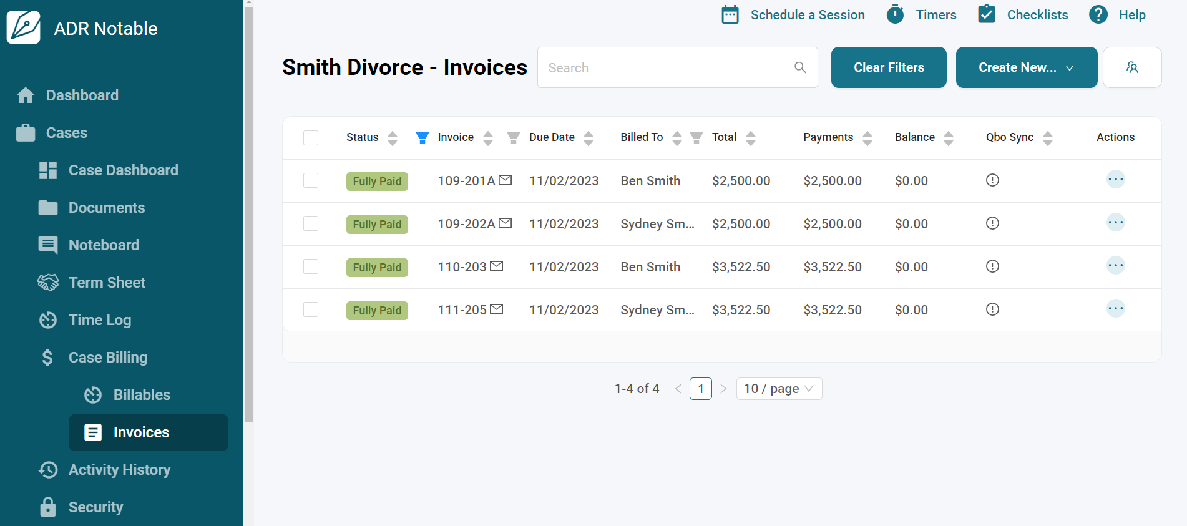The width and height of the screenshot is (1187, 526).
Task: Open the Invoice column filter funnel
Action: (x=513, y=138)
